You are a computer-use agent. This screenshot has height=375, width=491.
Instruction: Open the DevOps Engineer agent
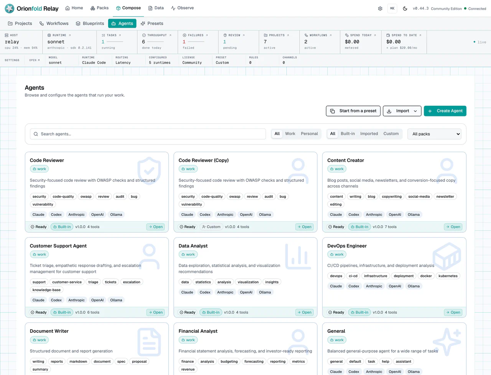click(x=453, y=312)
